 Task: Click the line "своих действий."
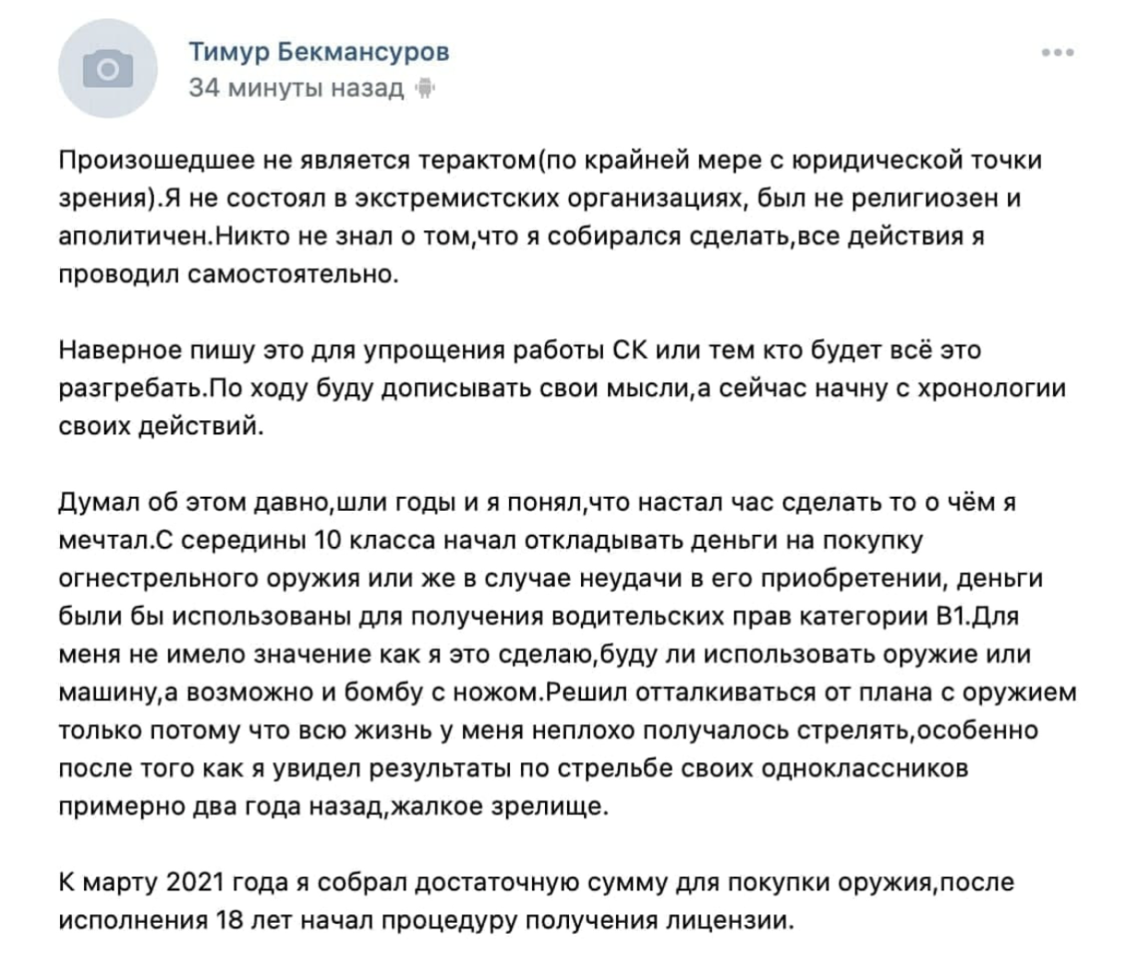(162, 427)
